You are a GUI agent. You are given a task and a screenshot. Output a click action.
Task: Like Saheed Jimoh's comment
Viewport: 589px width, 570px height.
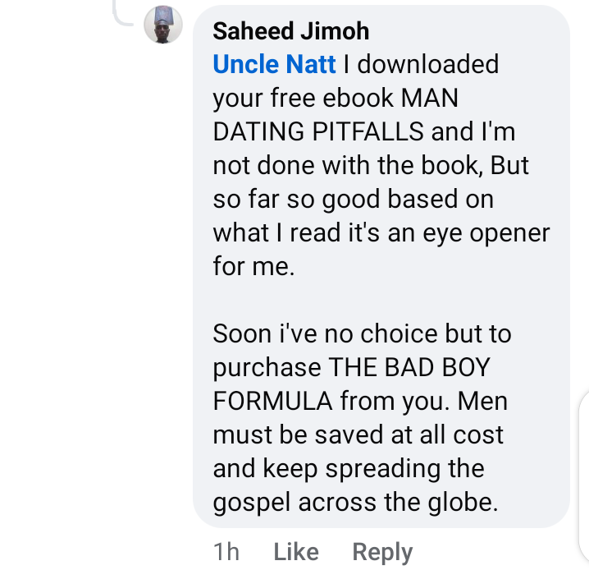click(x=296, y=552)
